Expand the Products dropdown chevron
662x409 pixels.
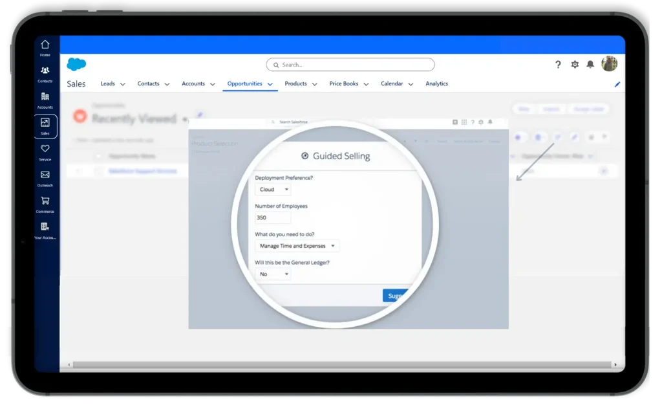click(x=315, y=84)
